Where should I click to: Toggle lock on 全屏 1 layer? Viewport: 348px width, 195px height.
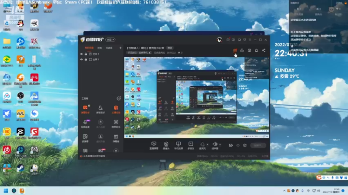pyautogui.click(x=86, y=59)
